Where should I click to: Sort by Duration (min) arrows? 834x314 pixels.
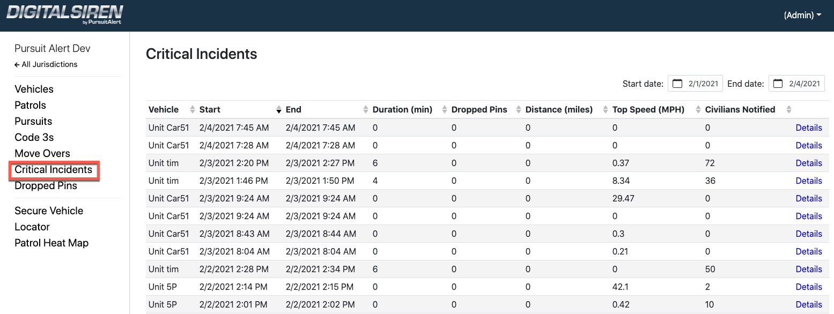445,109
